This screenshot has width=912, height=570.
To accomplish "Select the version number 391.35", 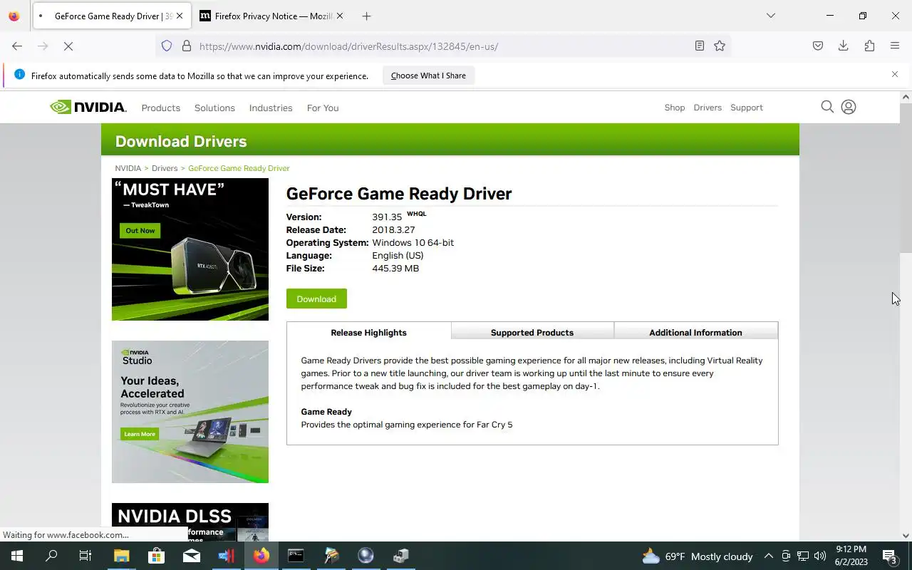I will pyautogui.click(x=387, y=217).
